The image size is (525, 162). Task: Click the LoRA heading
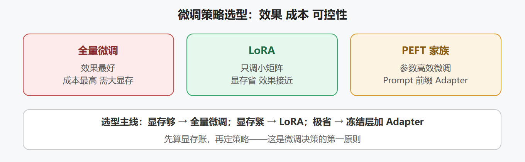click(262, 51)
